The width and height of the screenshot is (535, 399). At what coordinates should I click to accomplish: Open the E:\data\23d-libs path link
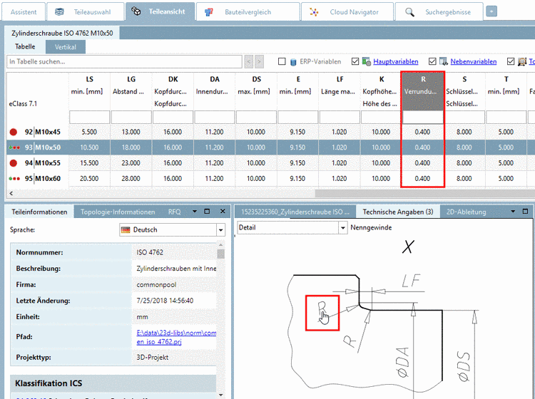click(x=176, y=337)
